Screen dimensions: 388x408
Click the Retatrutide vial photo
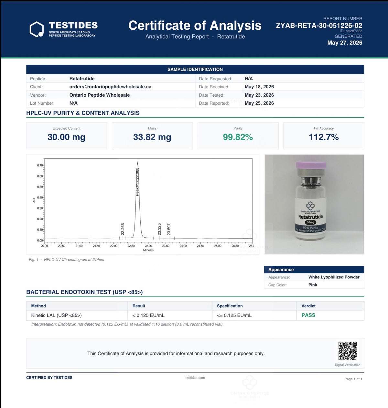(314, 204)
